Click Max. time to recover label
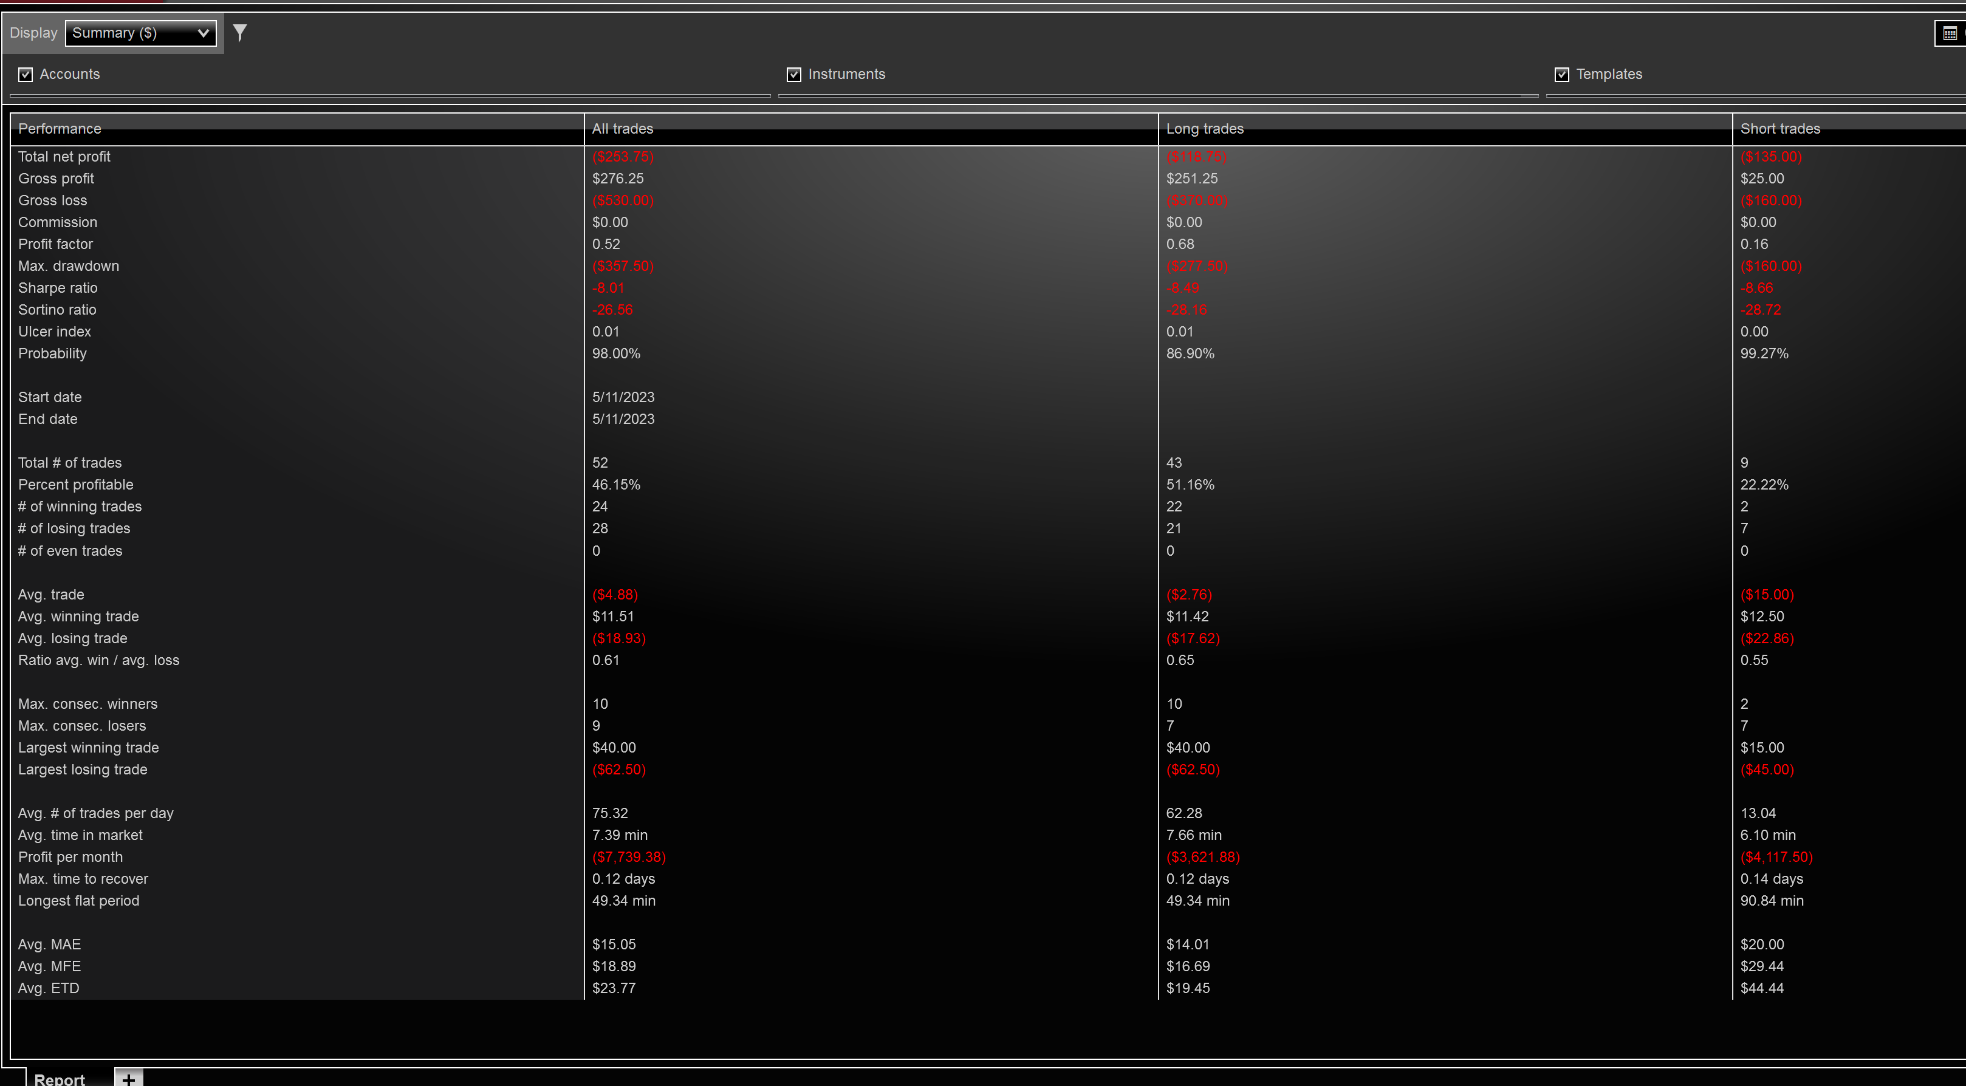Screen dimensions: 1966x1086 point(83,879)
